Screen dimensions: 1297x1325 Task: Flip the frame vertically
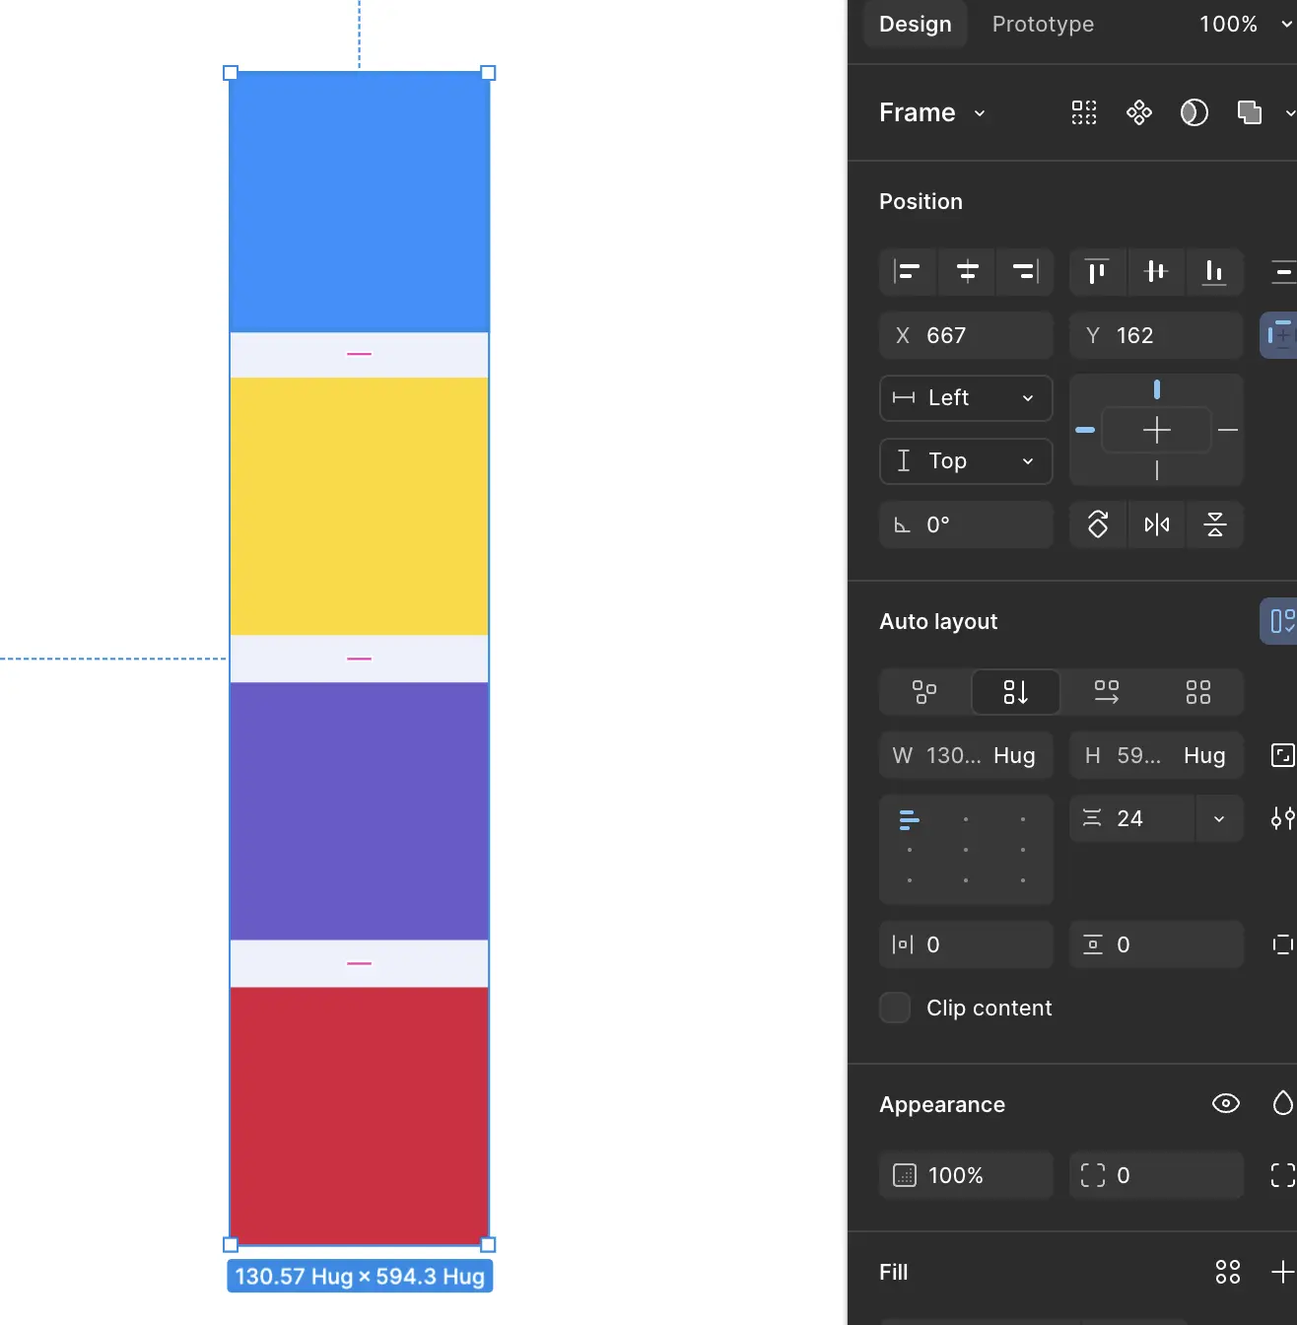1214,524
